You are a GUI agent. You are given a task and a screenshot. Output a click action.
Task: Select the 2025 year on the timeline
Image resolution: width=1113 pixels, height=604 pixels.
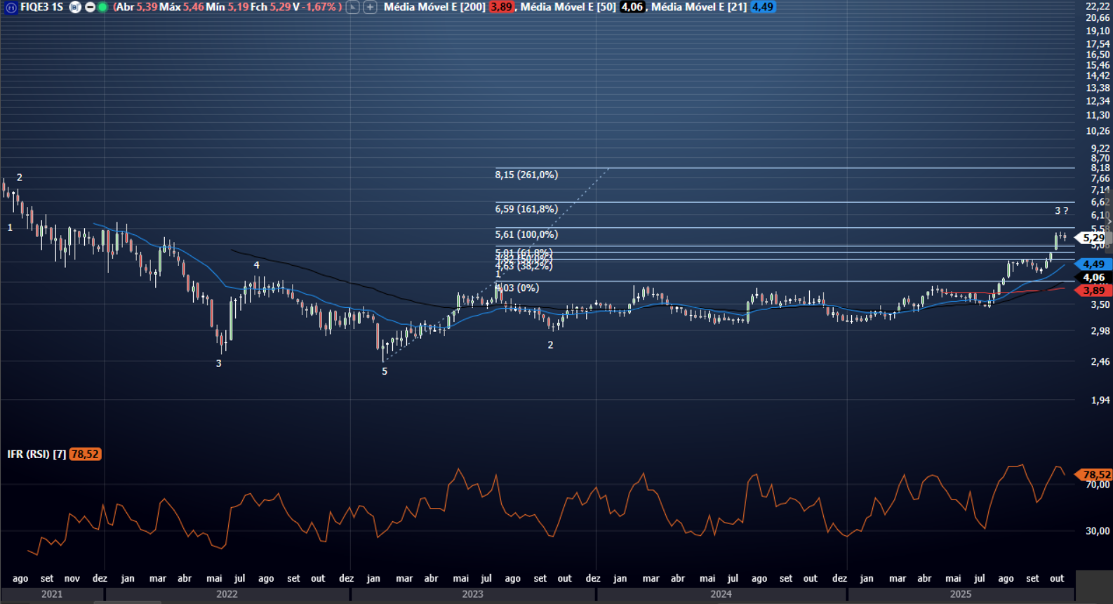[960, 593]
